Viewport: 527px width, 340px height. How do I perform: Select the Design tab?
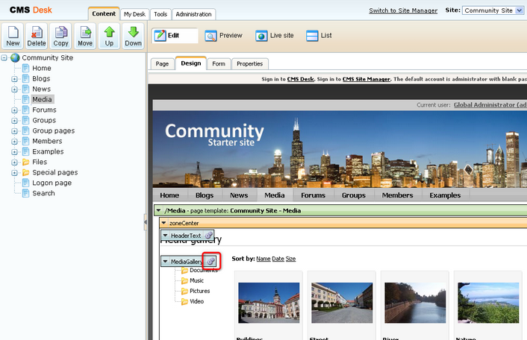coord(191,63)
